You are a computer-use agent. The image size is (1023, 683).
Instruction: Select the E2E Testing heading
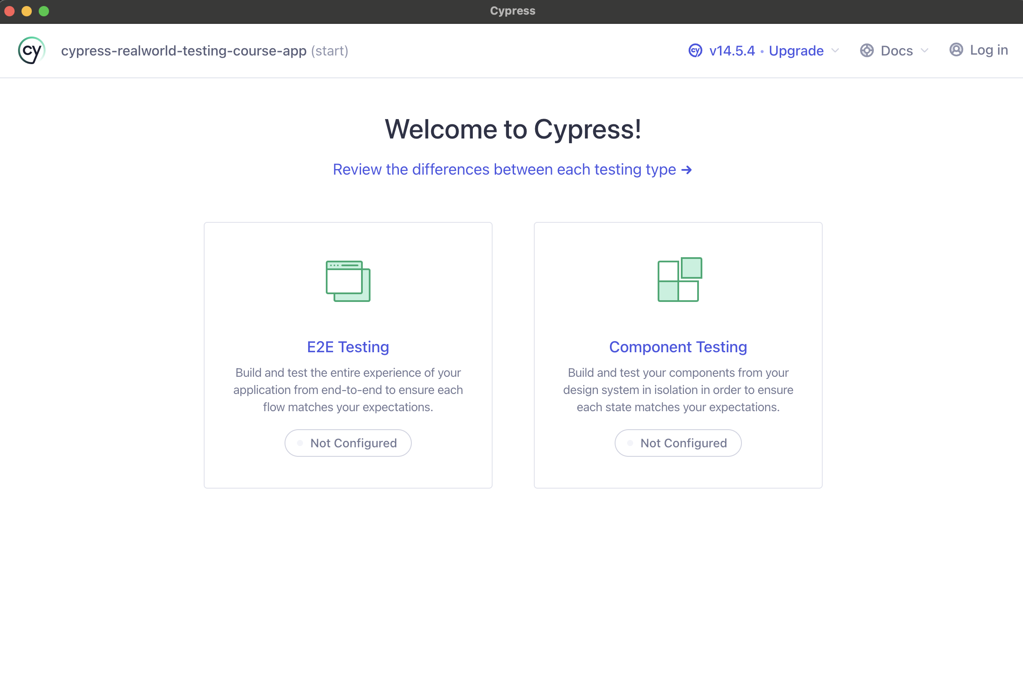tap(348, 347)
